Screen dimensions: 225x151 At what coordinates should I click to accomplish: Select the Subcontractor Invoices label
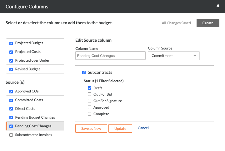[x=33, y=135]
